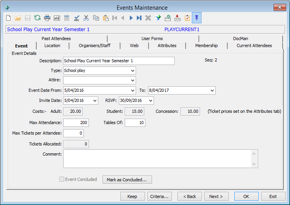290x205 pixels.
Task: Jump to last record arrow icon
Action: 139,18
